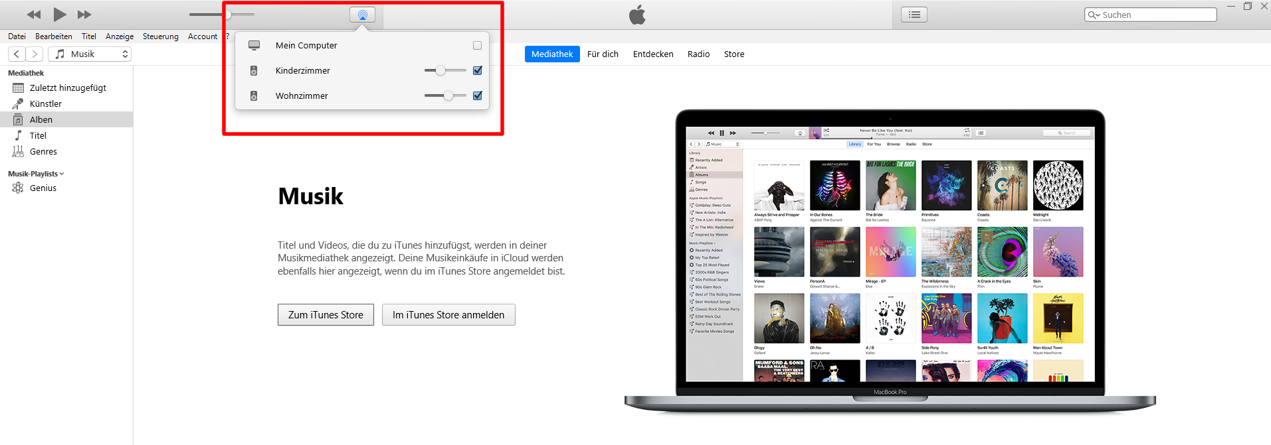
Task: Uncheck the Wohnzimmer speaker checkbox
Action: point(477,95)
